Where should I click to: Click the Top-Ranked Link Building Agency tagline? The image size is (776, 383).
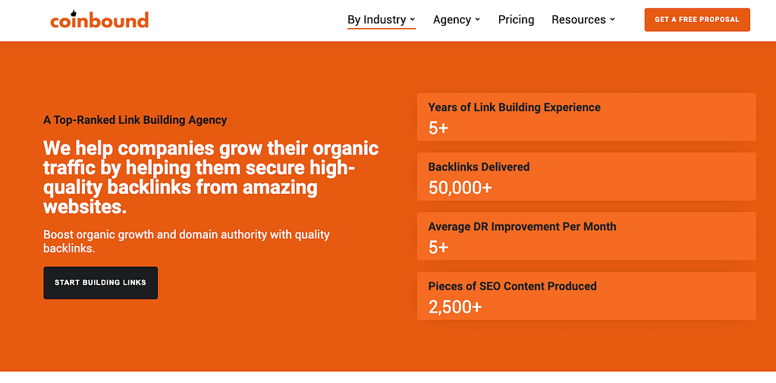135,120
